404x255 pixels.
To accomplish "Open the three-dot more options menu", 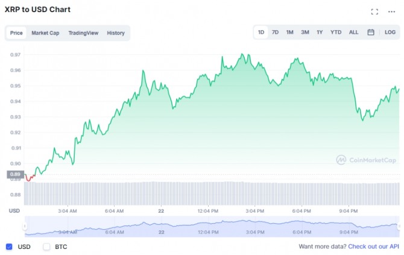I will pos(392,11).
